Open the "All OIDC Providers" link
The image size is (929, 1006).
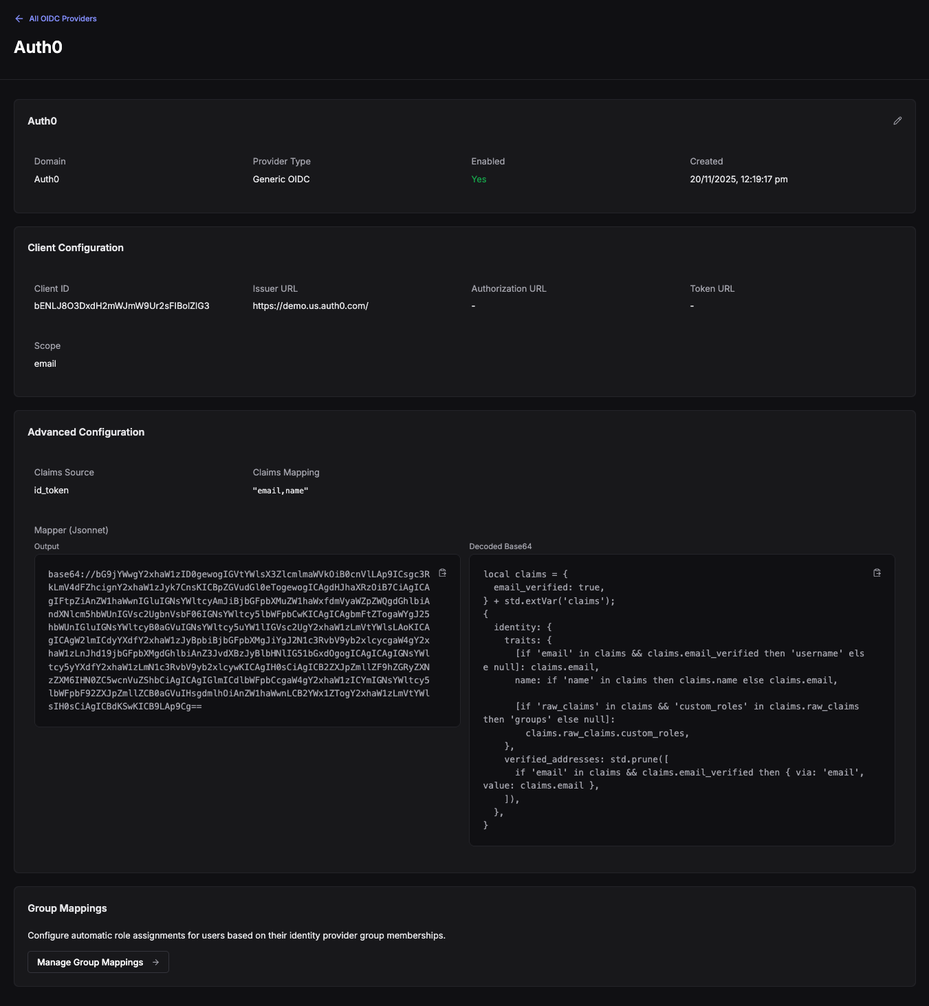(x=62, y=19)
